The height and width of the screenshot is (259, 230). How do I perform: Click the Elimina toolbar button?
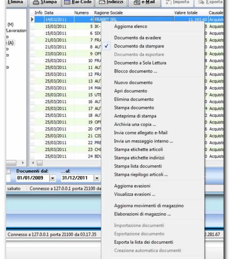(15, 2)
